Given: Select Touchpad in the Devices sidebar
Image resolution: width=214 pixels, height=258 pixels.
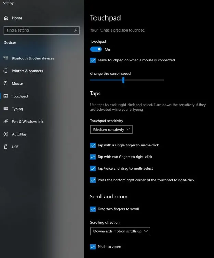Looking at the screenshot, I should click(20, 96).
